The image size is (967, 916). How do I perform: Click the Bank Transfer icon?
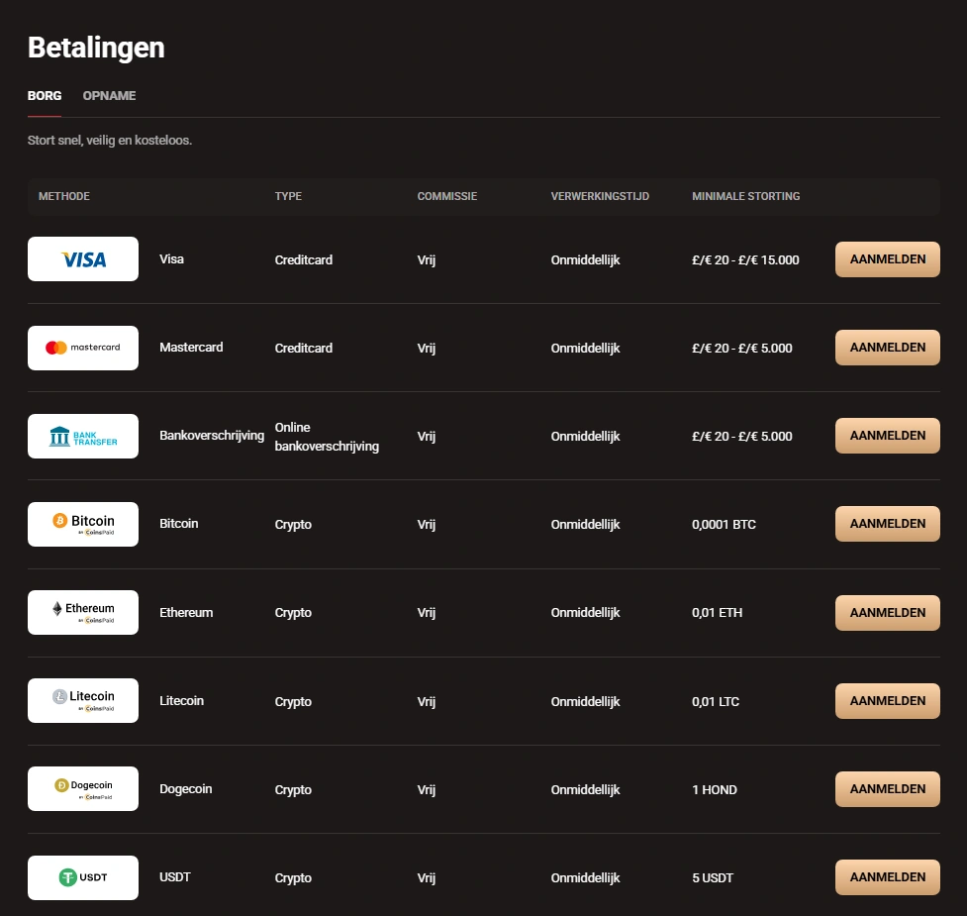coord(83,436)
